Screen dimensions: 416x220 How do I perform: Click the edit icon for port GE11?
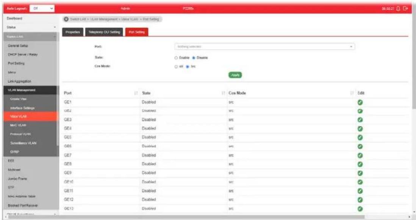coord(360,191)
